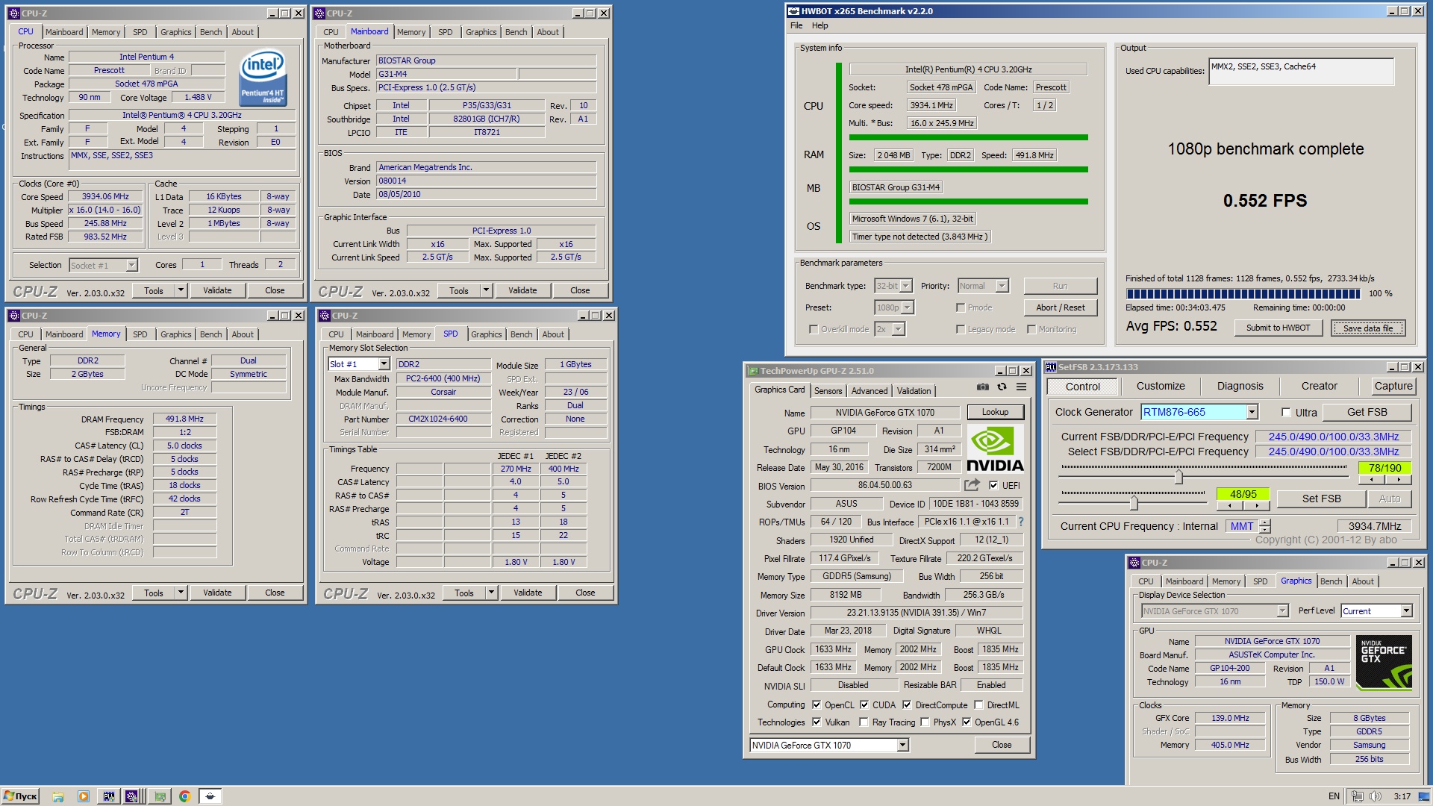1433x806 pixels.
Task: Click the Abort / Reset button
Action: pos(1060,307)
